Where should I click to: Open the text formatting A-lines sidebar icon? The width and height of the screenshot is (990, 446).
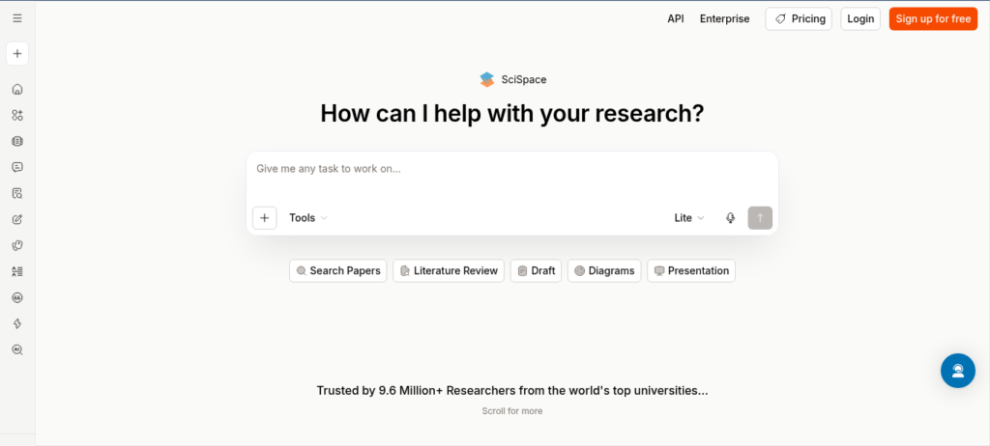click(17, 271)
